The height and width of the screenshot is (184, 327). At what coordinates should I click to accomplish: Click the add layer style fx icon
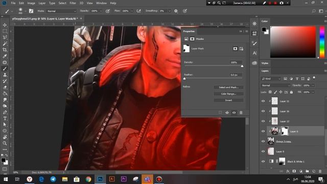pyautogui.click(x=288, y=171)
